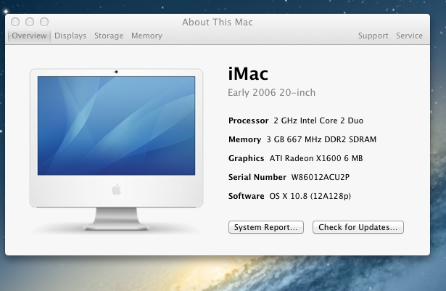The height and width of the screenshot is (291, 446).
Task: Click the software version OS X 10.8 (12A128p)
Action: pos(310,196)
